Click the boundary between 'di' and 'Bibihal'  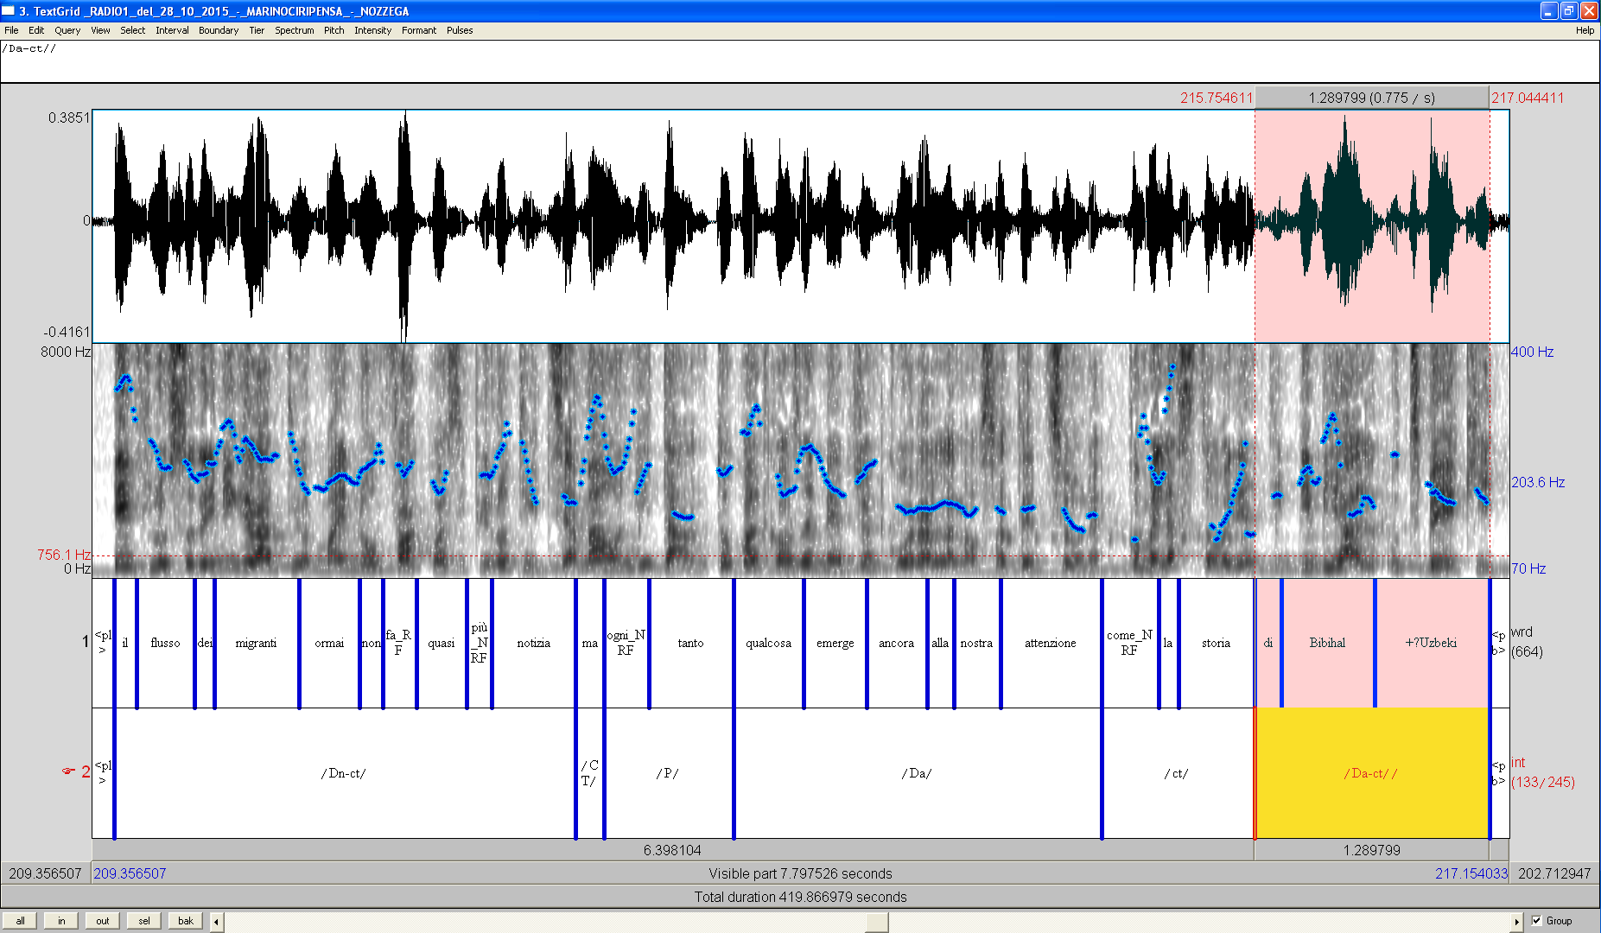coord(1281,643)
